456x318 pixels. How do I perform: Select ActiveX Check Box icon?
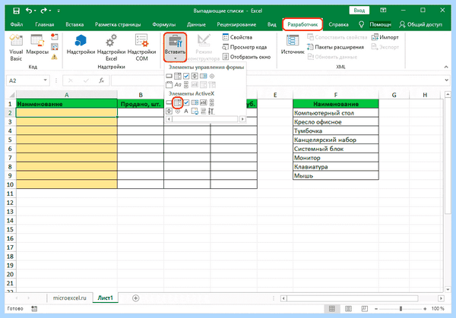186,102
